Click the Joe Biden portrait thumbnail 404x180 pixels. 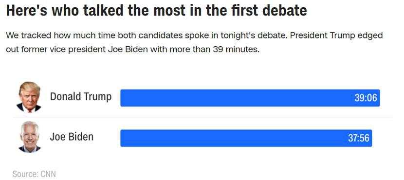point(29,137)
